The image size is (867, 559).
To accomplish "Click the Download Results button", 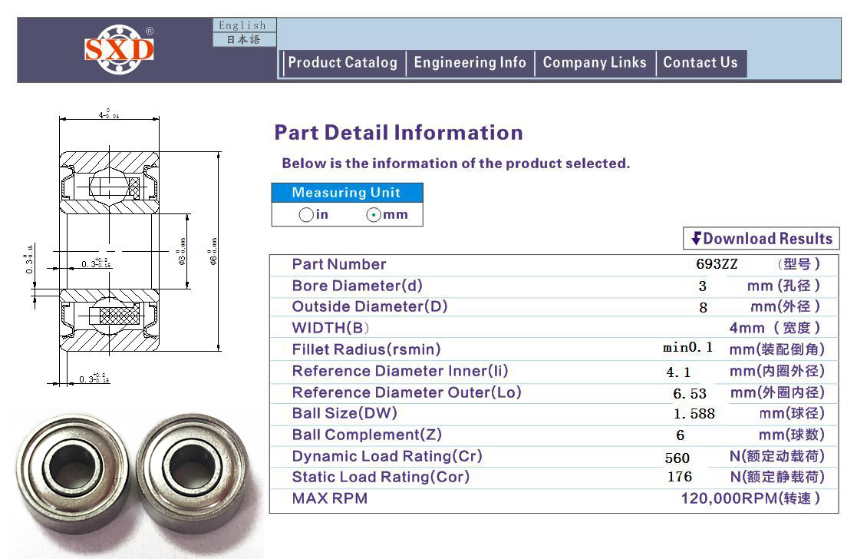I will point(760,239).
